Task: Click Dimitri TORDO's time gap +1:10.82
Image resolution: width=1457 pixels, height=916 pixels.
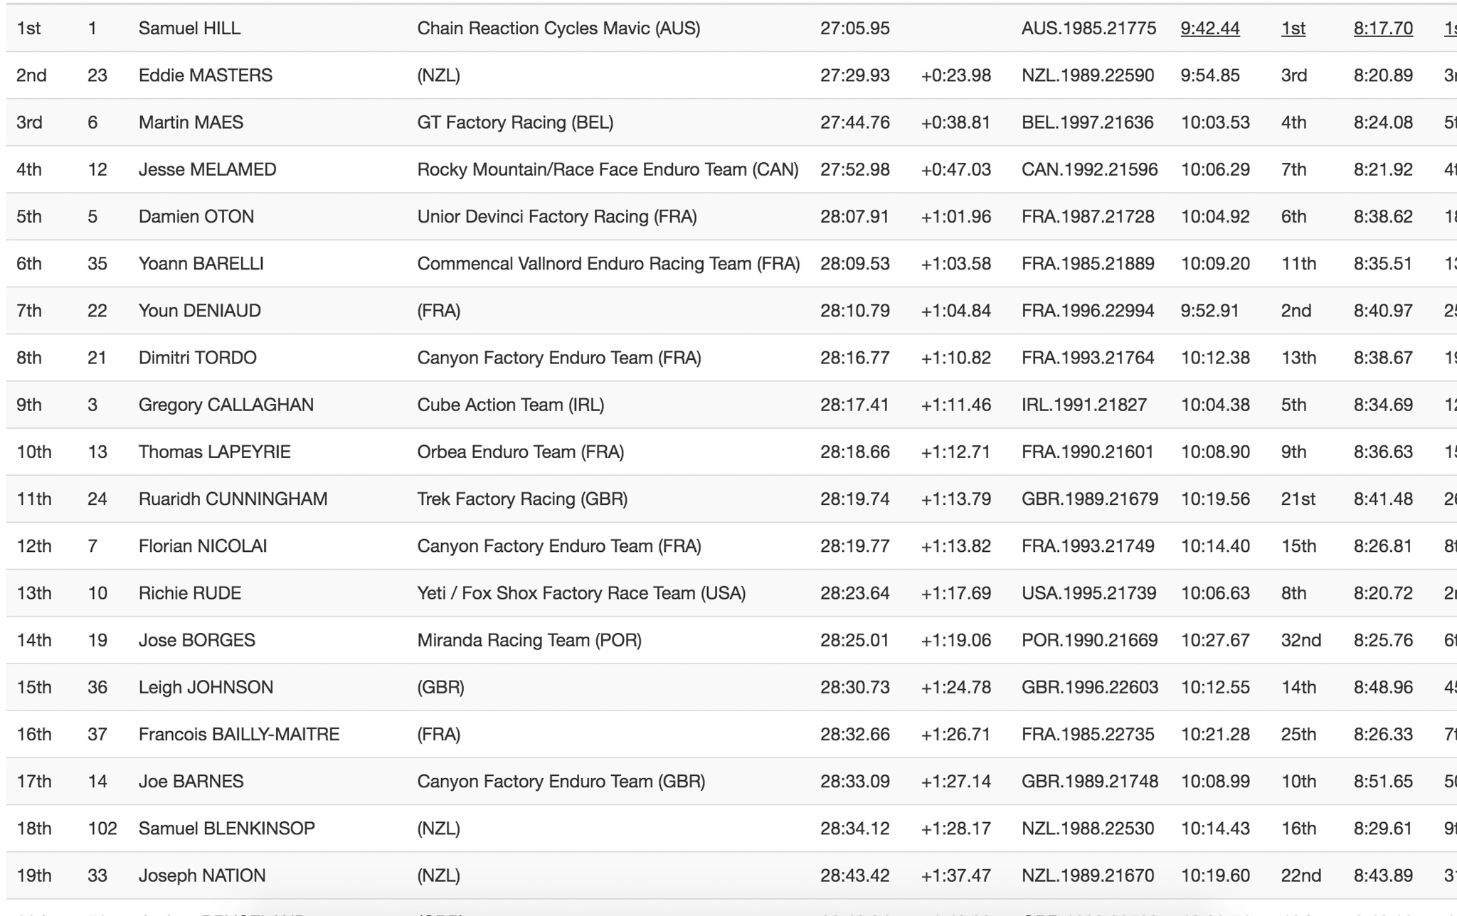Action: click(955, 358)
